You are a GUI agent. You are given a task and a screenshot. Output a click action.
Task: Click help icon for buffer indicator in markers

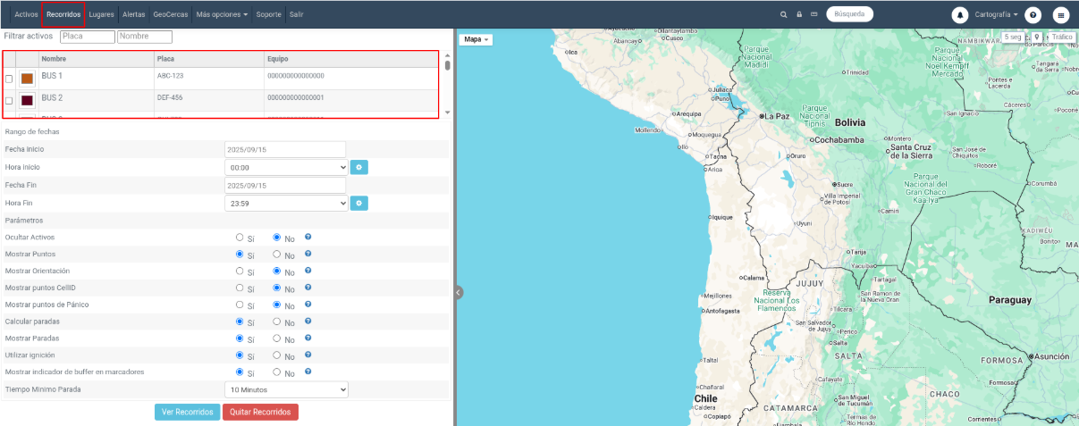click(x=308, y=372)
